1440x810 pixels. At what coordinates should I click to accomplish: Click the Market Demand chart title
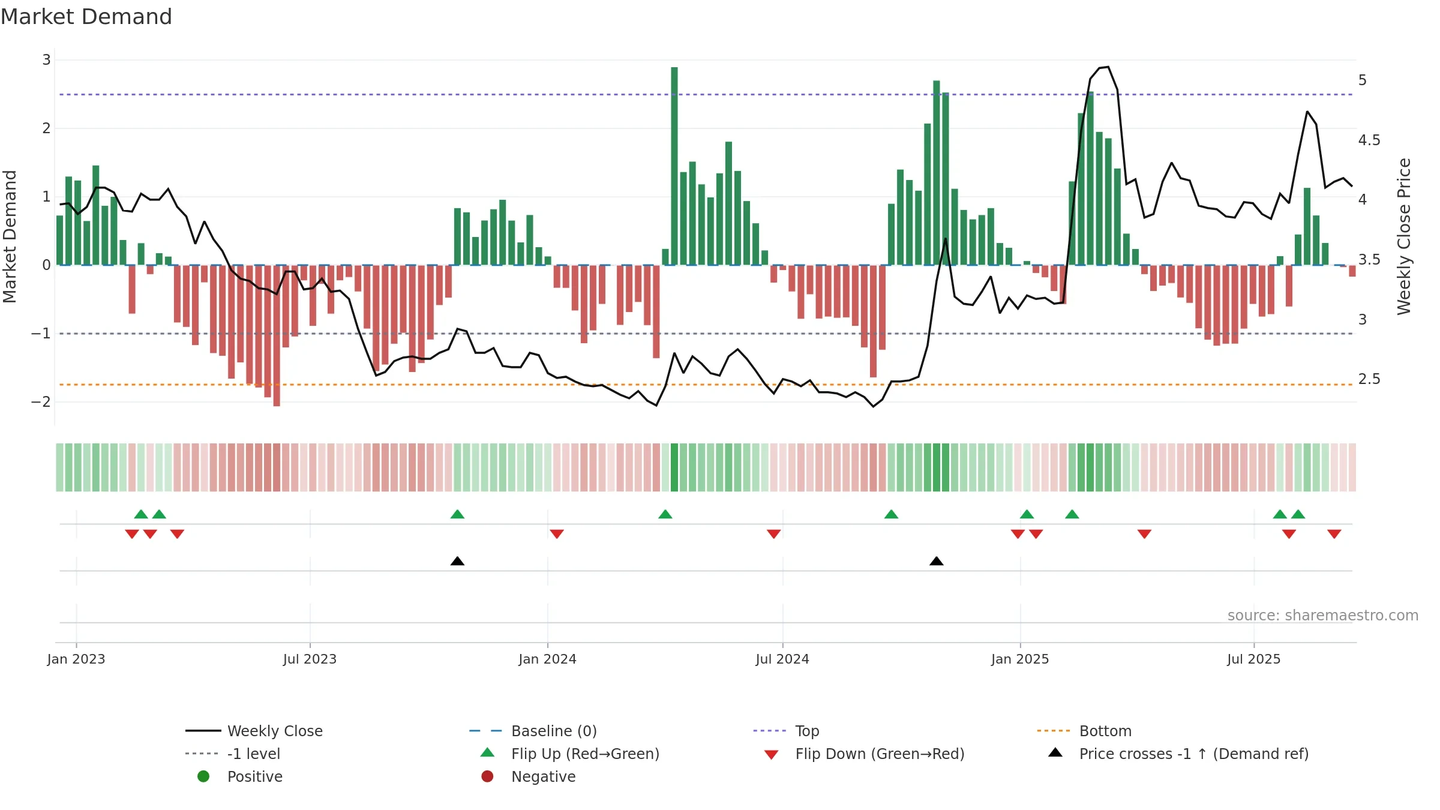coord(86,17)
